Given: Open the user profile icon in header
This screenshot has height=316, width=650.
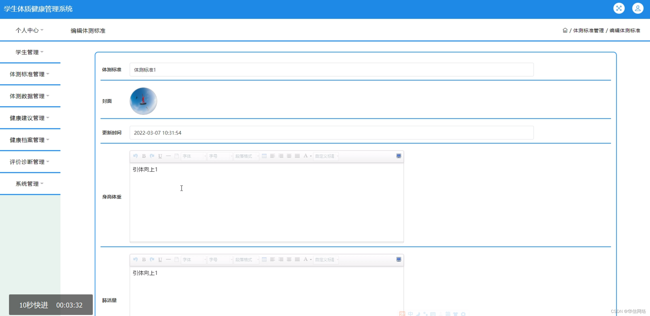Looking at the screenshot, I should coord(637,8).
